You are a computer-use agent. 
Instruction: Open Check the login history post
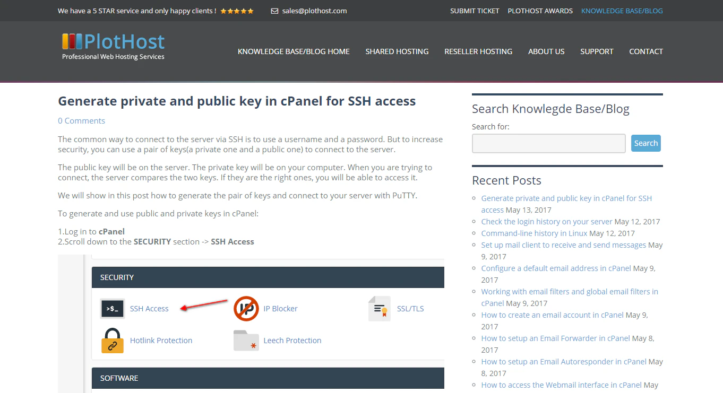[547, 222]
